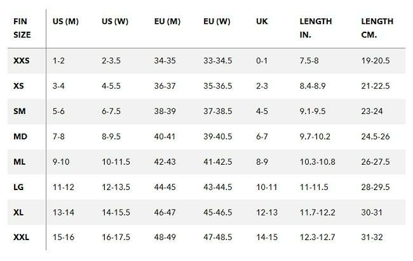The image size is (413, 261).
Task: Select the 0-1 UK size cell
Action: [262, 61]
